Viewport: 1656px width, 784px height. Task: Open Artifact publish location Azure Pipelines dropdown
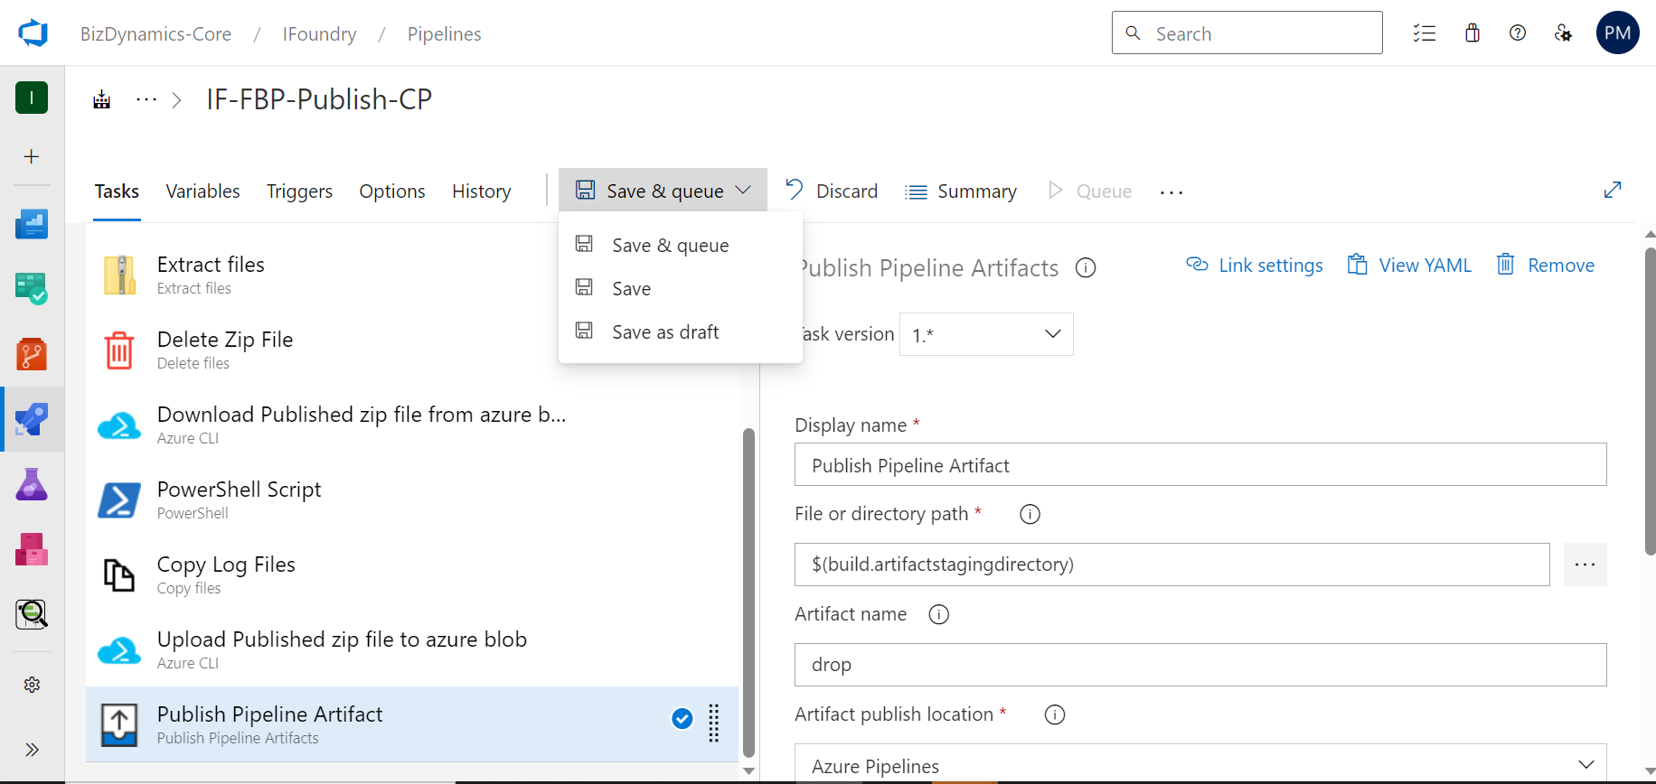point(1200,764)
